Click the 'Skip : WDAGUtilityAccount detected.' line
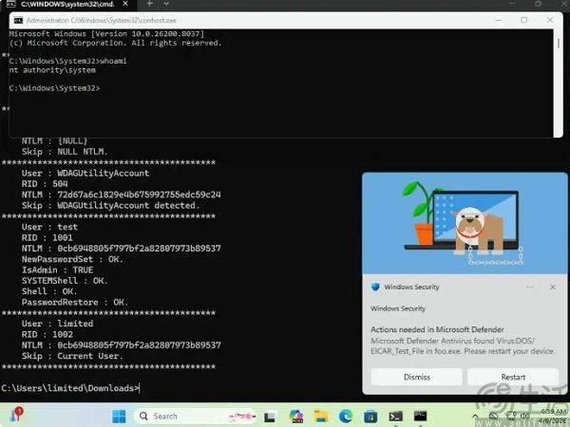The image size is (570, 427). 110,206
